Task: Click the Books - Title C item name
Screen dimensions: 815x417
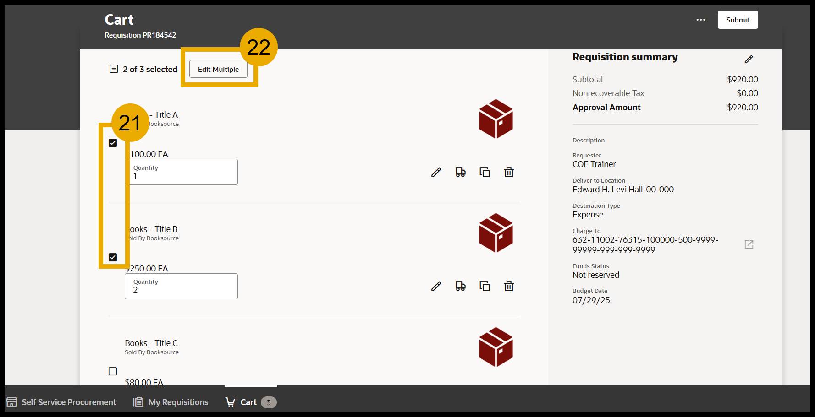Action: click(151, 343)
